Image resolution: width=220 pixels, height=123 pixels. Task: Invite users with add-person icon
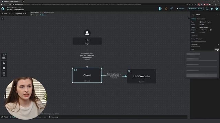(212, 9)
